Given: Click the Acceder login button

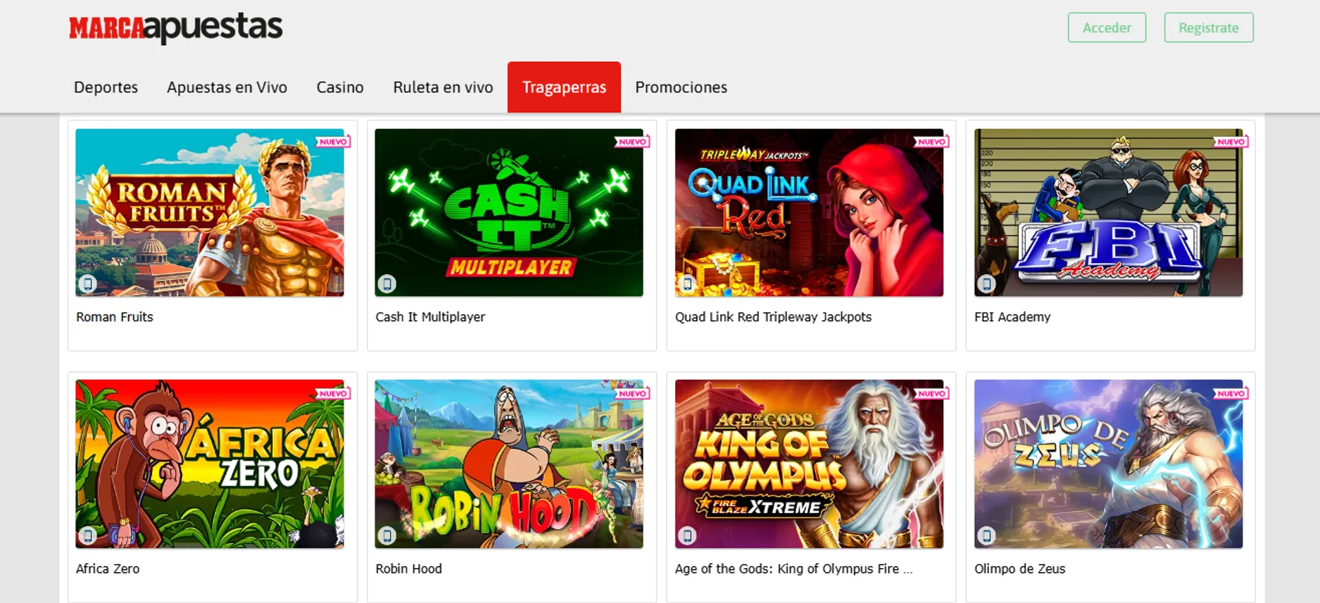Looking at the screenshot, I should 1107,27.
